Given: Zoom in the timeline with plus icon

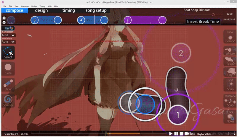Looking at the screenshot, I should point(4,18).
